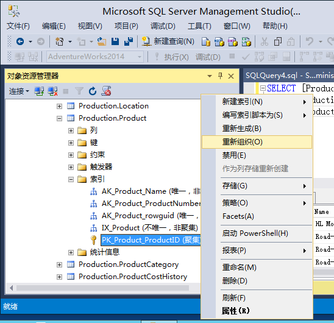Click the cut scissors icon
The width and height of the screenshot is (334, 323).
coord(265,41)
